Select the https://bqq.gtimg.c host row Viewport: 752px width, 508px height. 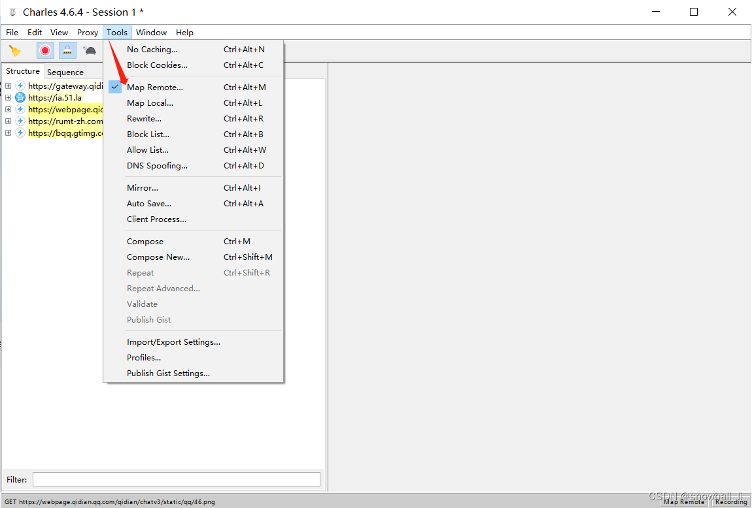pyautogui.click(x=65, y=133)
